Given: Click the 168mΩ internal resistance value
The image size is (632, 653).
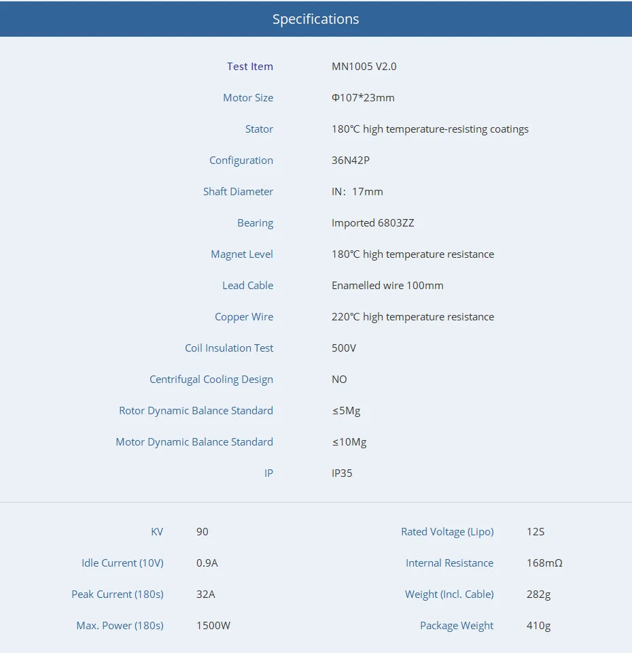Looking at the screenshot, I should (x=544, y=563).
